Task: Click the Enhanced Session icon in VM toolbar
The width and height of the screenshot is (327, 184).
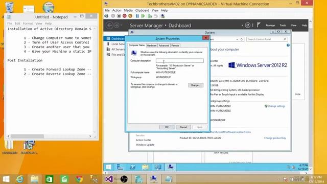Action: click(x=162, y=16)
